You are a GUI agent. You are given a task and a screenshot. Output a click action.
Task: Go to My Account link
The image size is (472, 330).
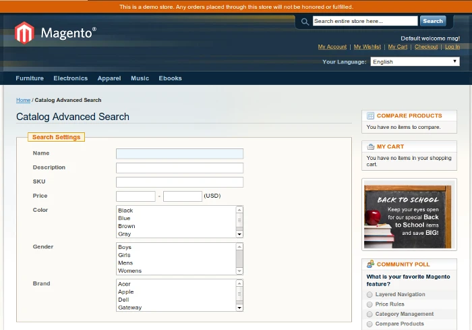click(332, 47)
